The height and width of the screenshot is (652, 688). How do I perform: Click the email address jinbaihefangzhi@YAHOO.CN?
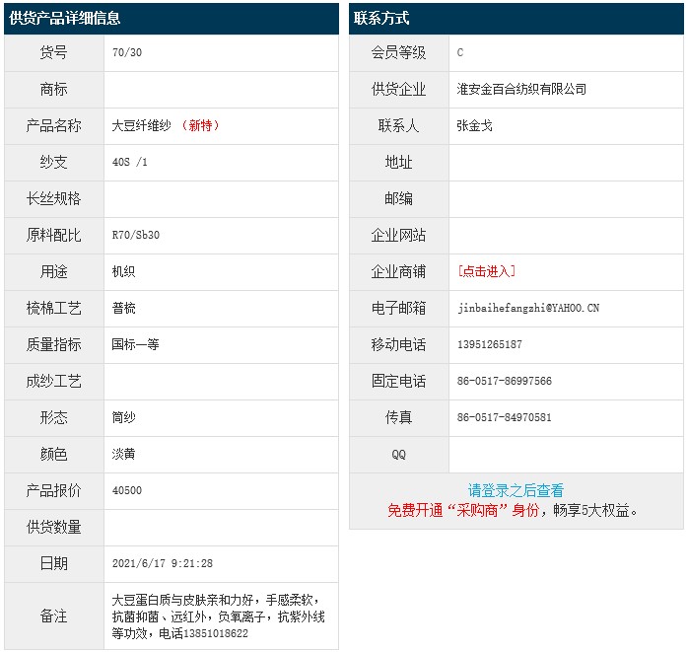[x=528, y=308]
